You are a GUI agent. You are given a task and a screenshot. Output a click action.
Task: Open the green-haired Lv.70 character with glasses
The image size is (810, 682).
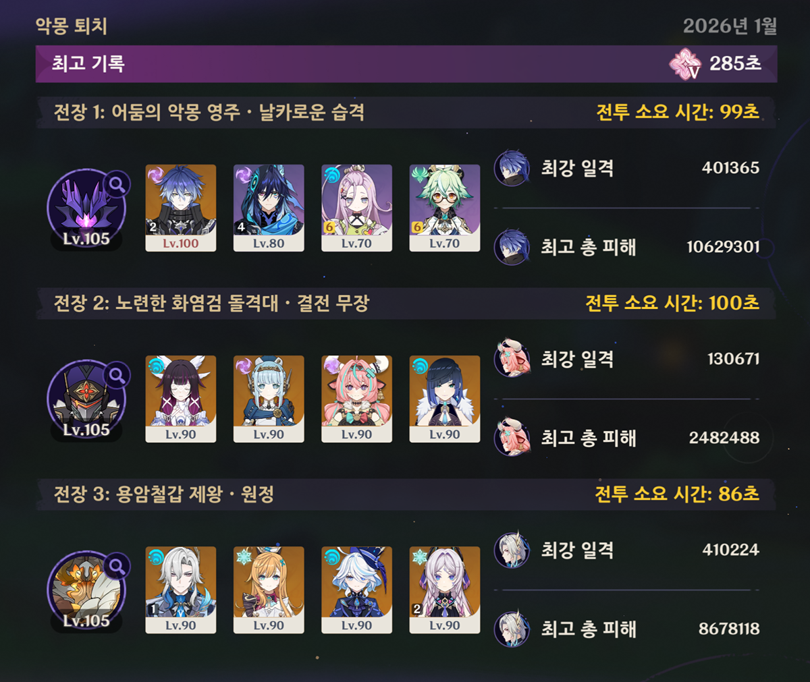click(445, 208)
